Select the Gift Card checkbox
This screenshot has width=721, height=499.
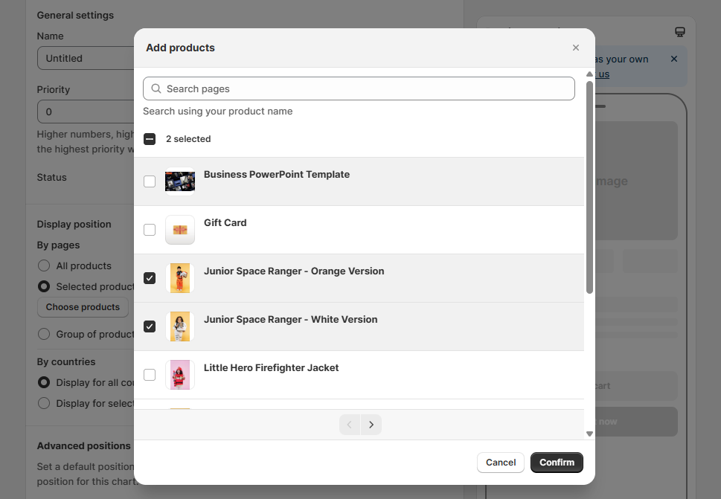click(150, 230)
